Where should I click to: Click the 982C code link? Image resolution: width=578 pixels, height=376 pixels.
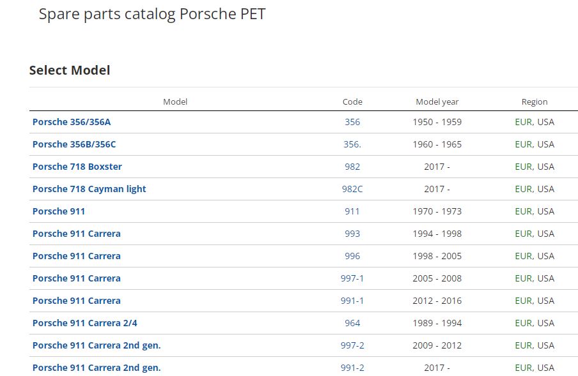(352, 189)
